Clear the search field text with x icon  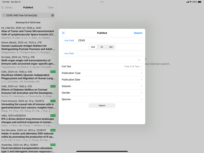53,15
